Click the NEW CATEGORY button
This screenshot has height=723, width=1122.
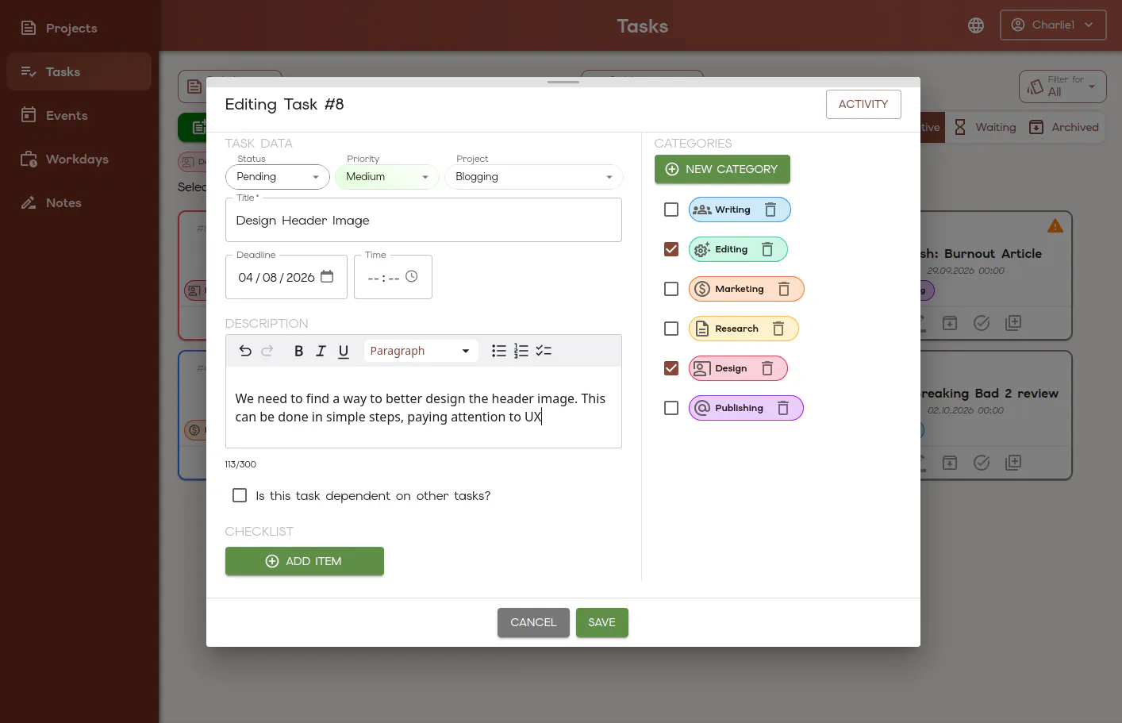[722, 169]
